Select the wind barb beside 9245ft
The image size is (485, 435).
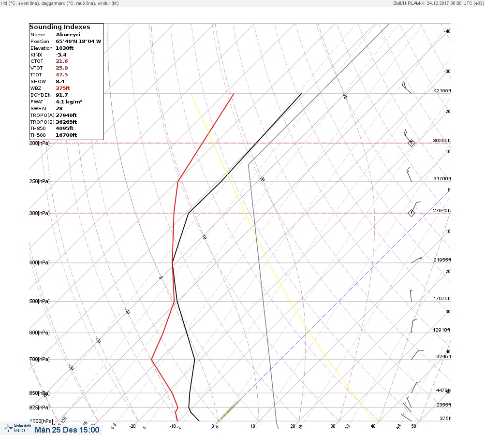click(x=417, y=354)
